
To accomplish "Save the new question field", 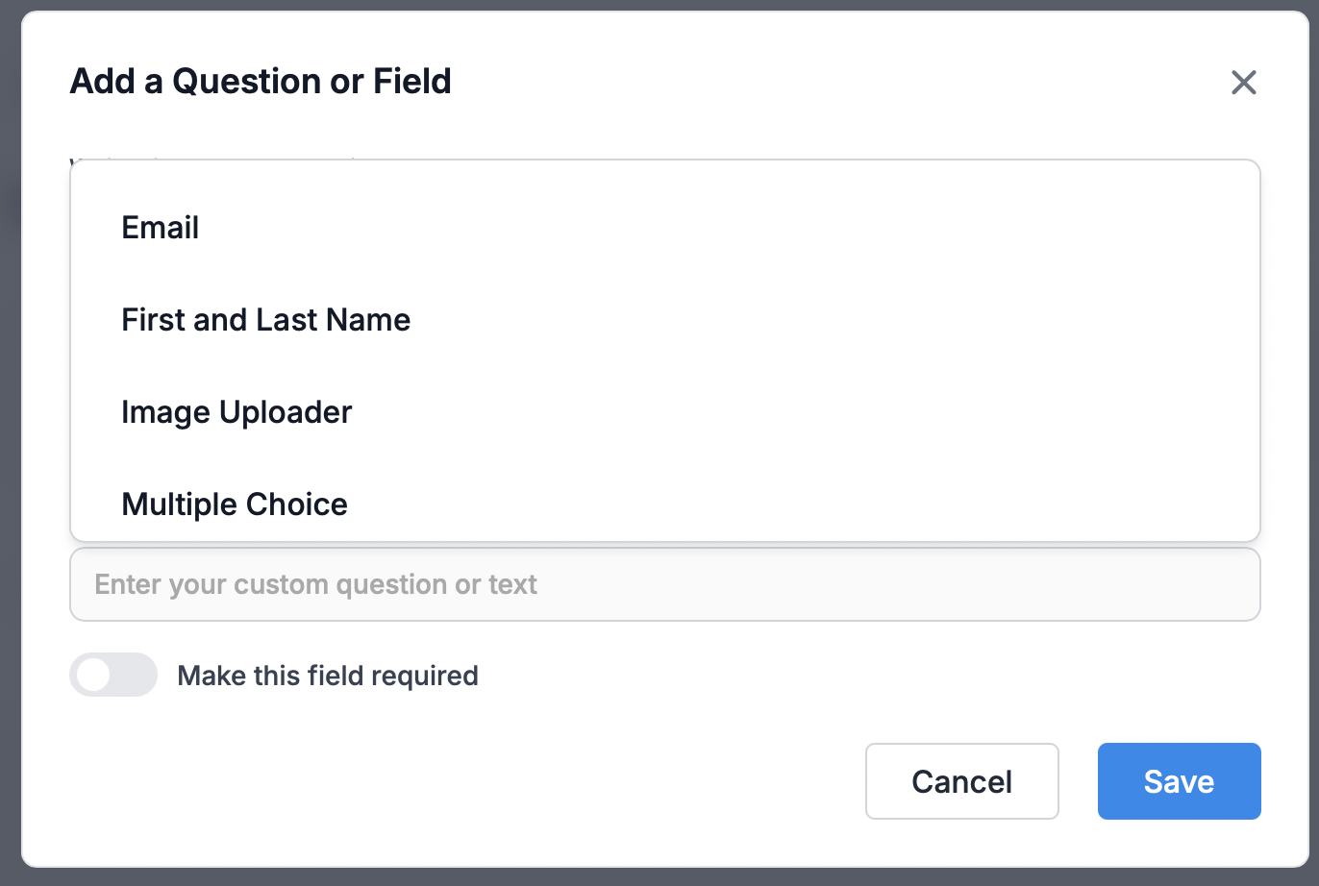I will pos(1180,781).
